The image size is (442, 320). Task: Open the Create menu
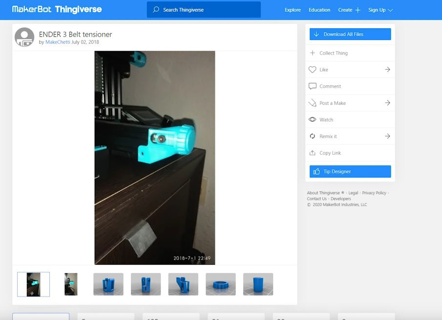345,10
